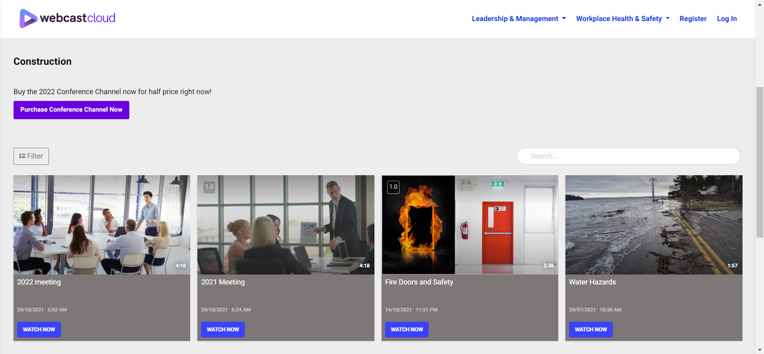Click the 2:38 duration label
This screenshot has width=764, height=354.
pos(548,266)
